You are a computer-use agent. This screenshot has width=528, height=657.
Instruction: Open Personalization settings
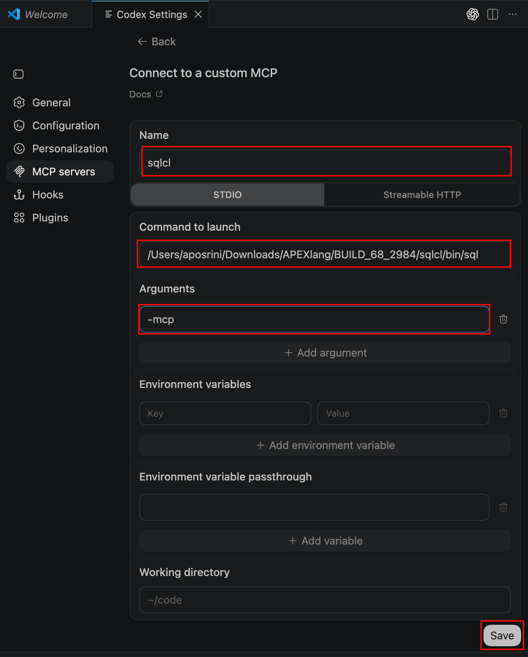click(60, 149)
